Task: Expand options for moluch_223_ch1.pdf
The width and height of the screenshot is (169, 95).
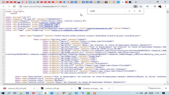Action: 34,88
